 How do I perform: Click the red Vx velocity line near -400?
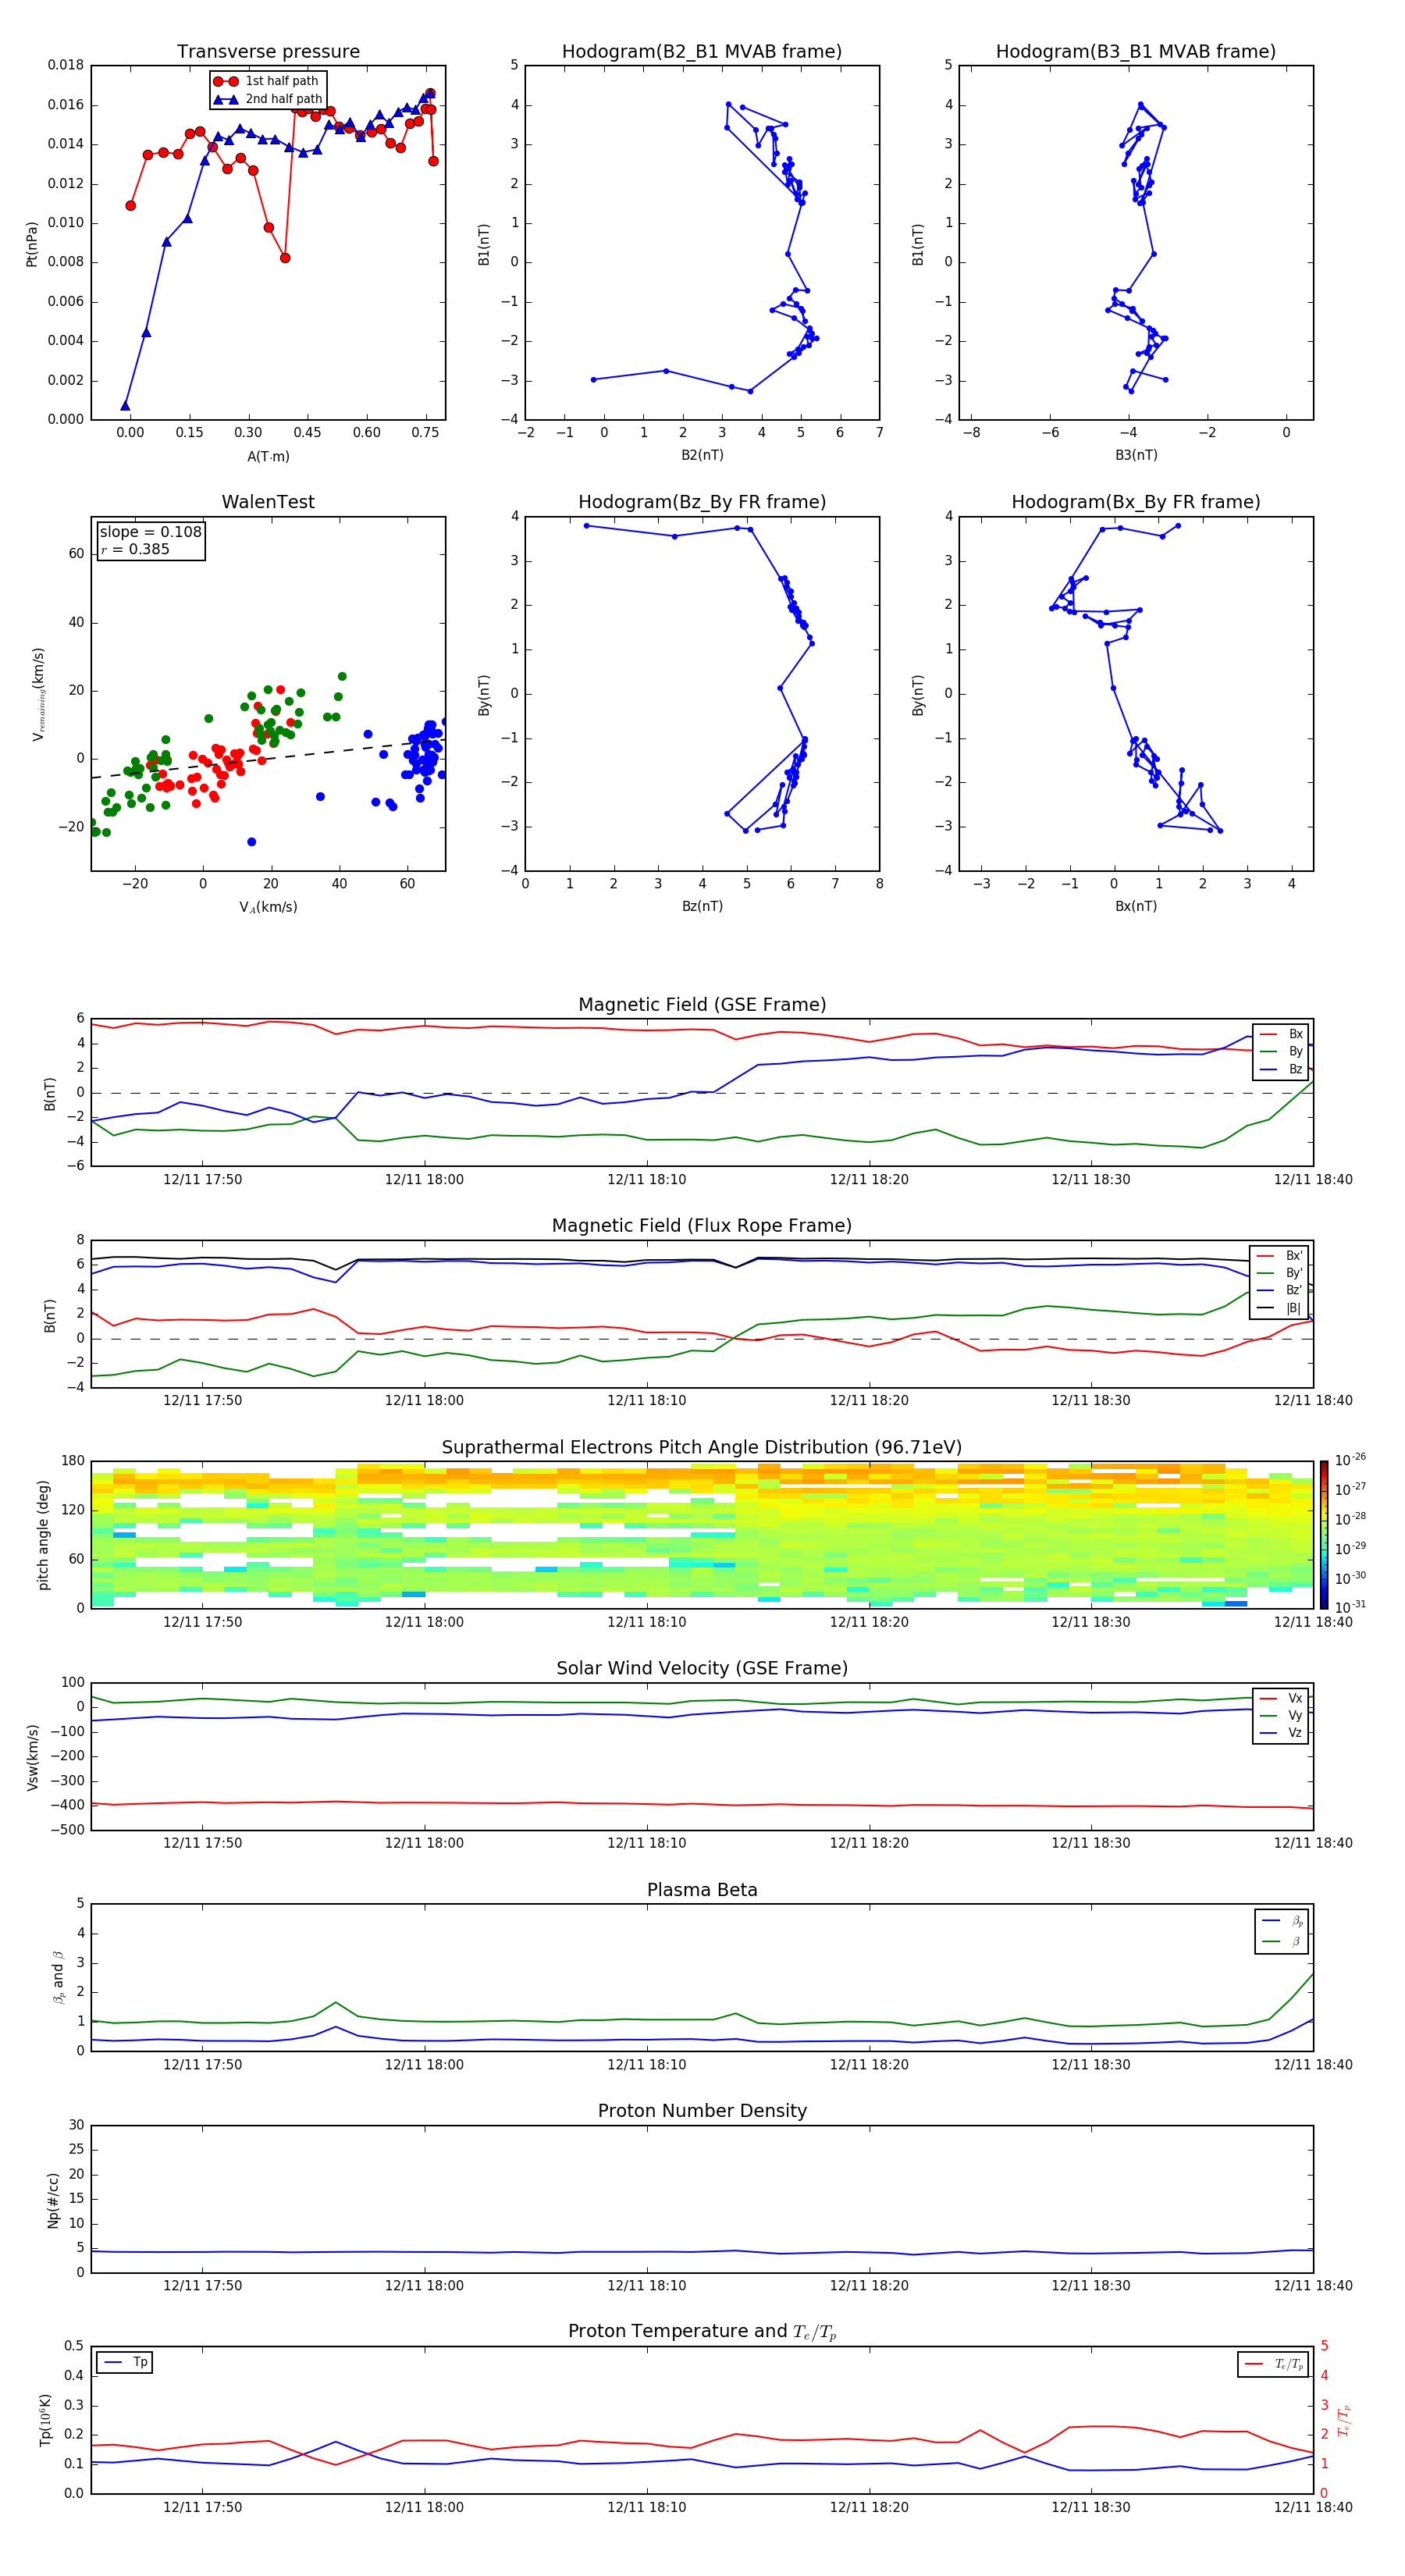point(702,1804)
